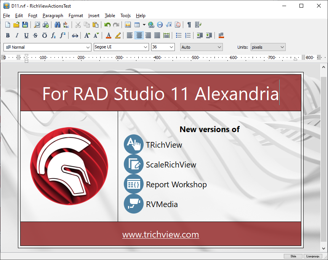Open the Find binoculars tool

click(57, 25)
